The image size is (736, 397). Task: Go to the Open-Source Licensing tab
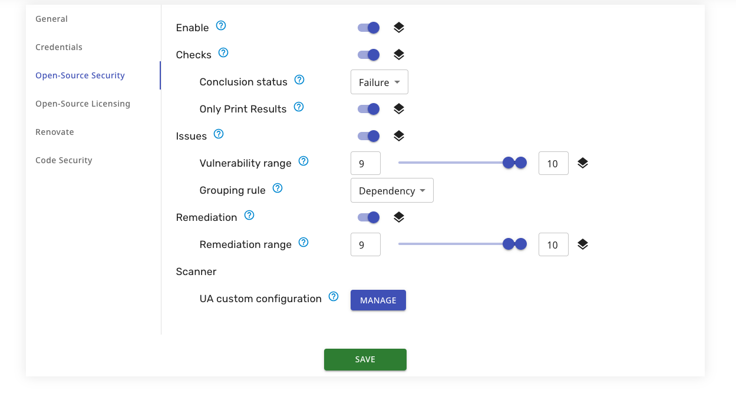[x=82, y=104]
